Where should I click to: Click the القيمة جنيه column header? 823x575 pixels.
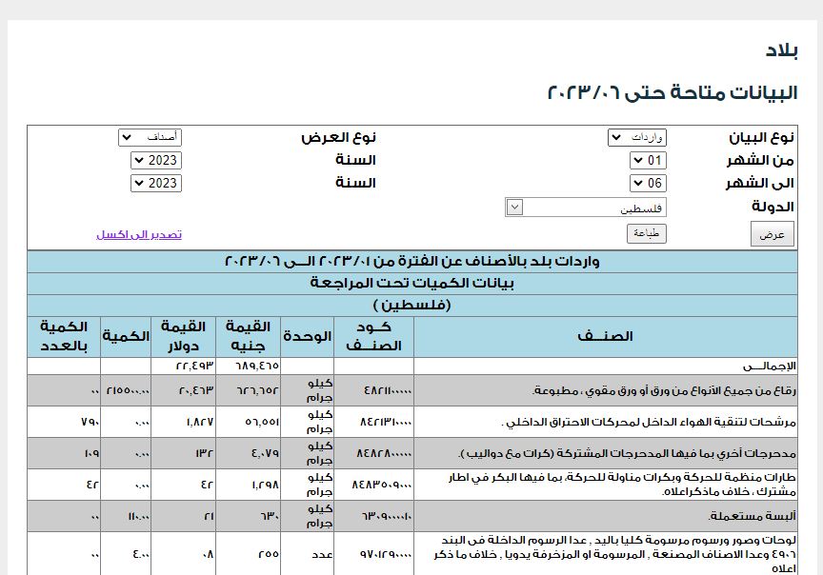click(x=248, y=337)
